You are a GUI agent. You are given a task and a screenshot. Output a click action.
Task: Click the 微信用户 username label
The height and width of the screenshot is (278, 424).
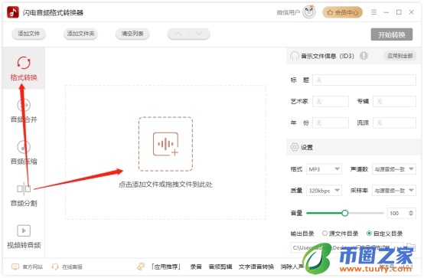pyautogui.click(x=289, y=12)
